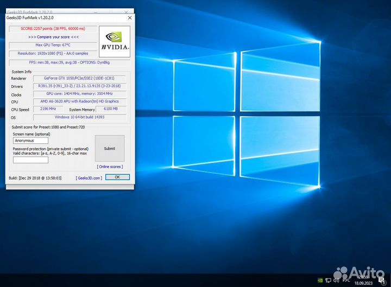The image size is (391, 287).
Task: Select the GPU core: 1404 MHz clocks value
Action: pyautogui.click(x=79, y=94)
